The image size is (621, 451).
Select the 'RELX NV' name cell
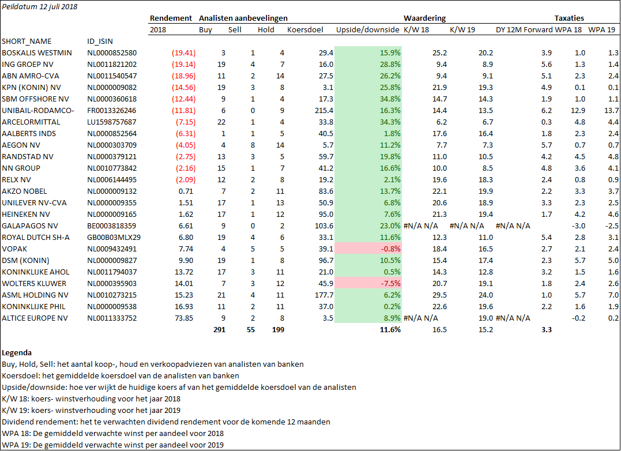point(16,179)
